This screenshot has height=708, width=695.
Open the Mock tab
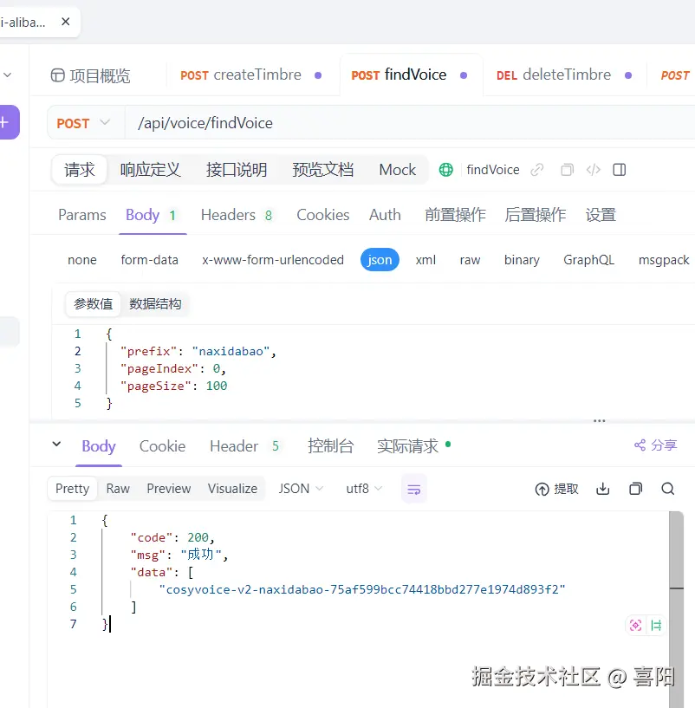pyautogui.click(x=397, y=169)
